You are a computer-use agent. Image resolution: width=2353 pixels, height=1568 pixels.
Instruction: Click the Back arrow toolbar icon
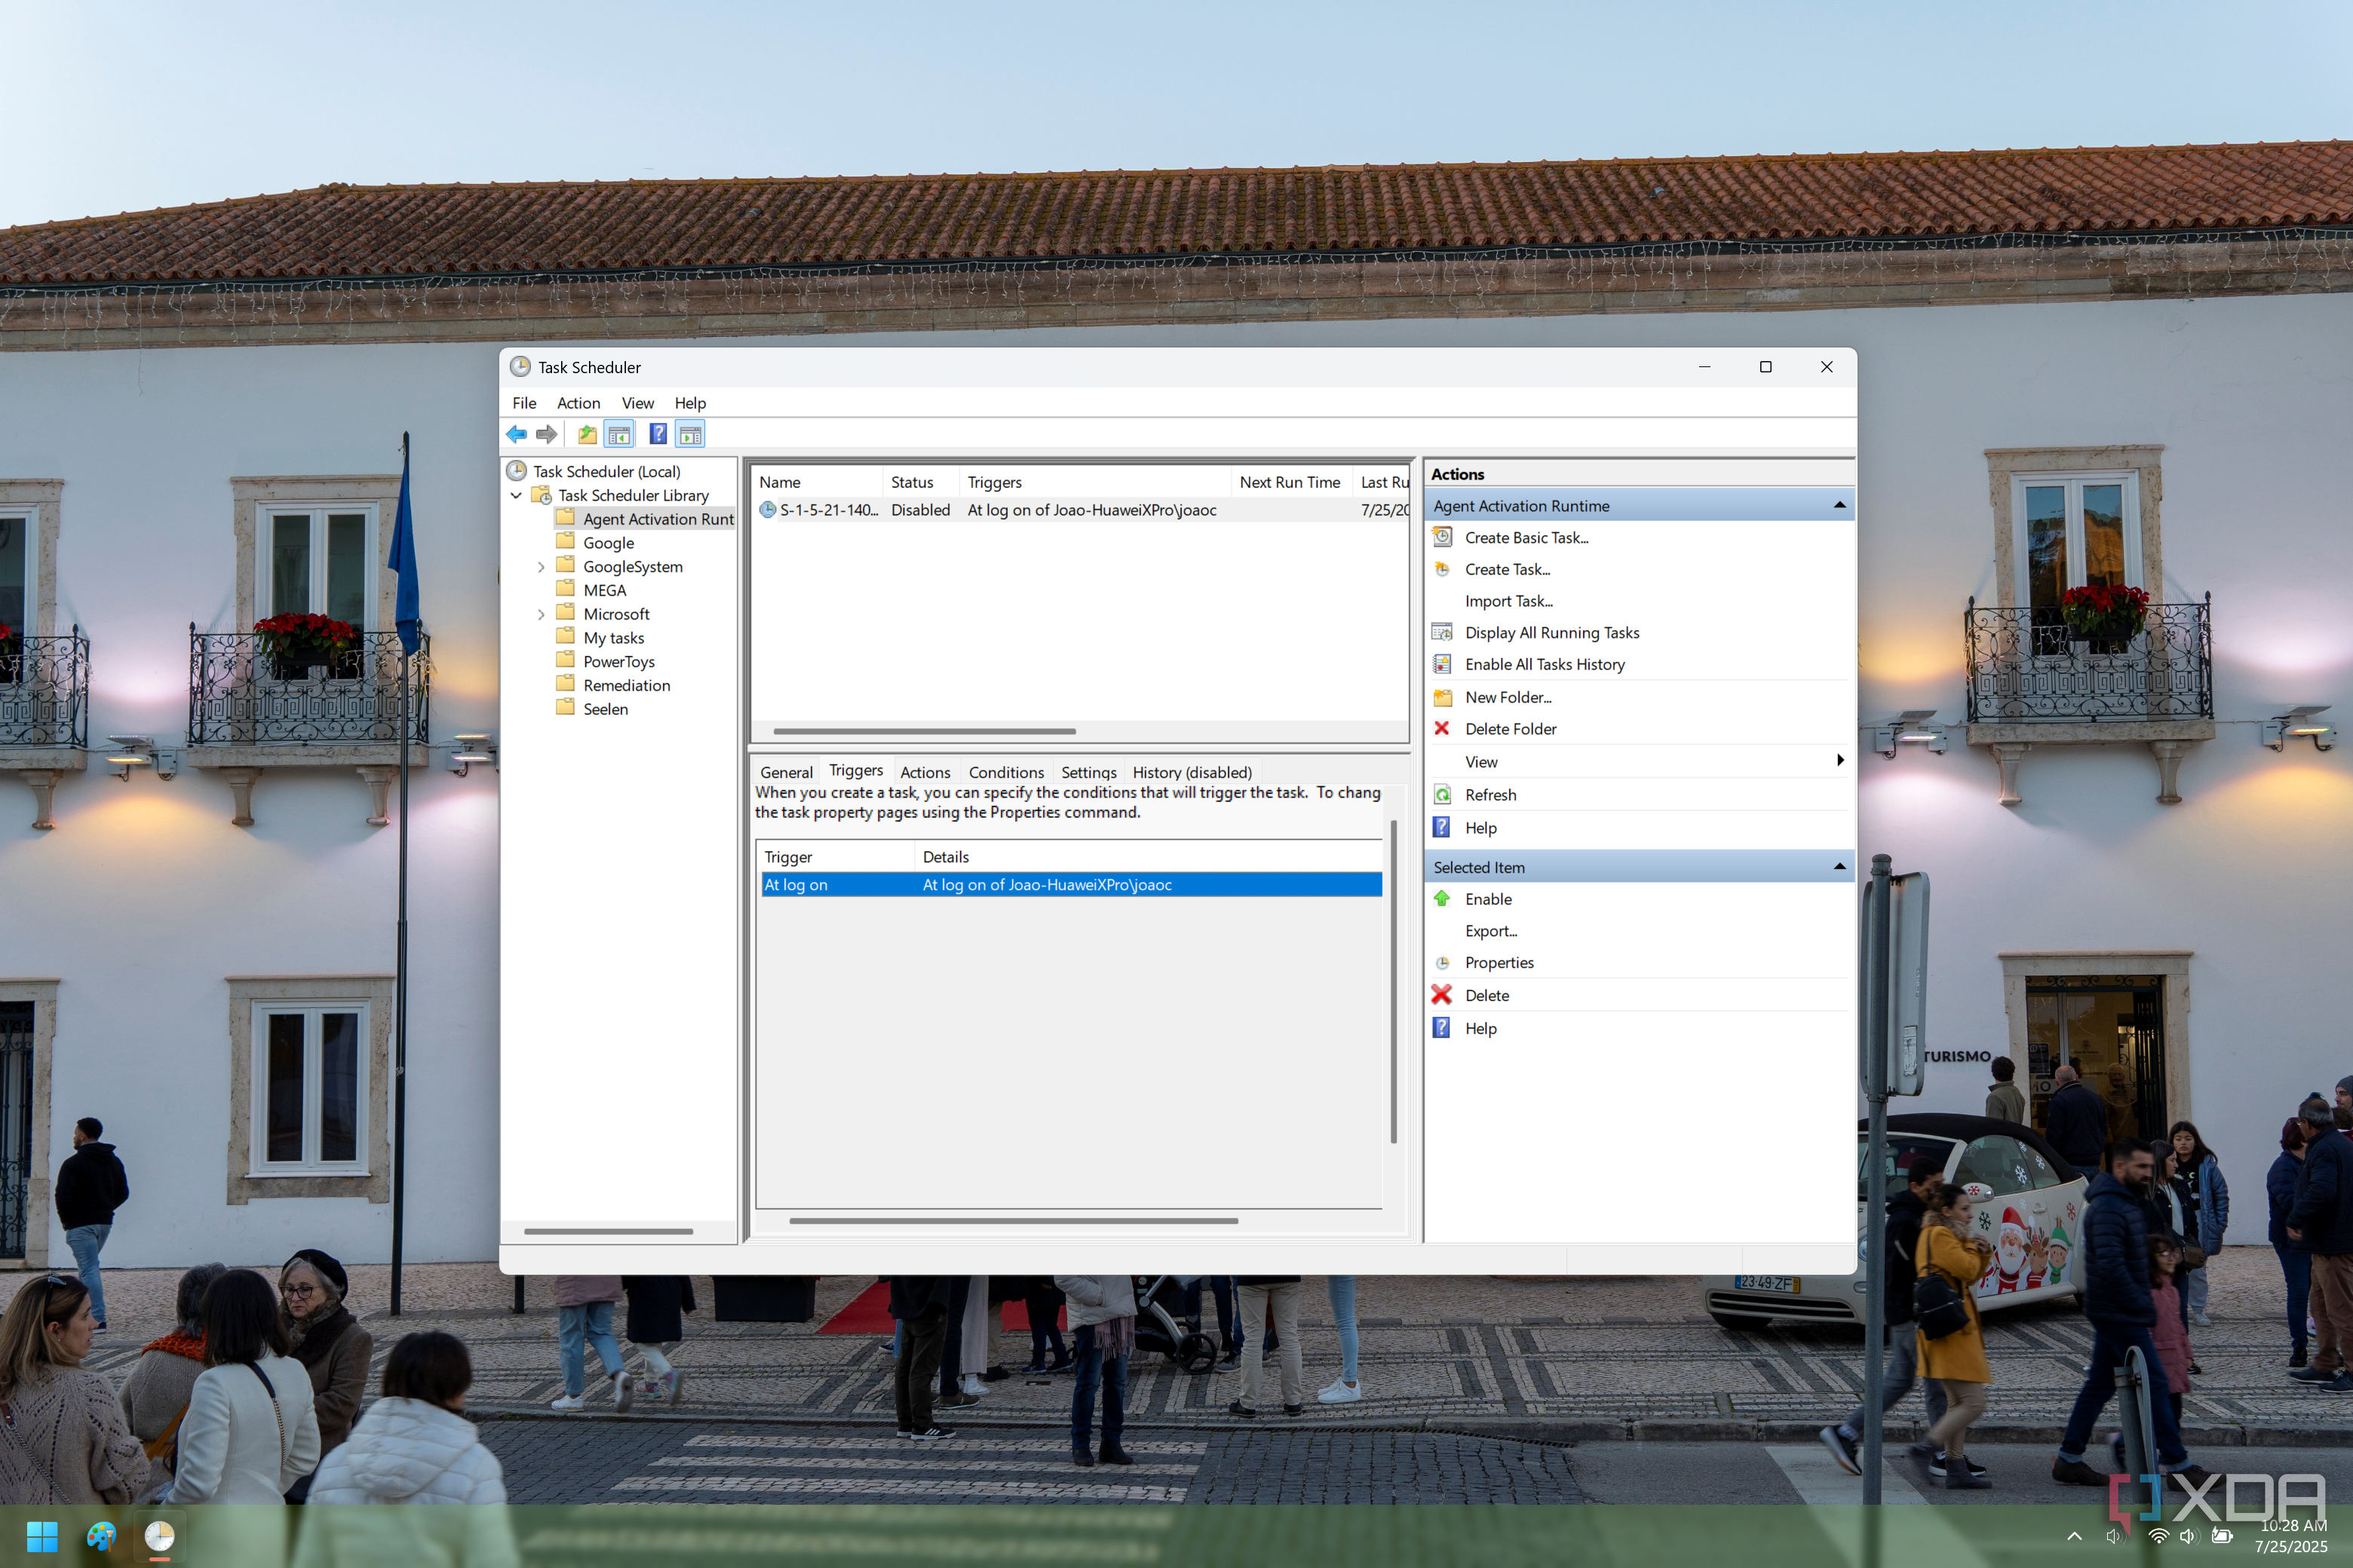pyautogui.click(x=516, y=434)
